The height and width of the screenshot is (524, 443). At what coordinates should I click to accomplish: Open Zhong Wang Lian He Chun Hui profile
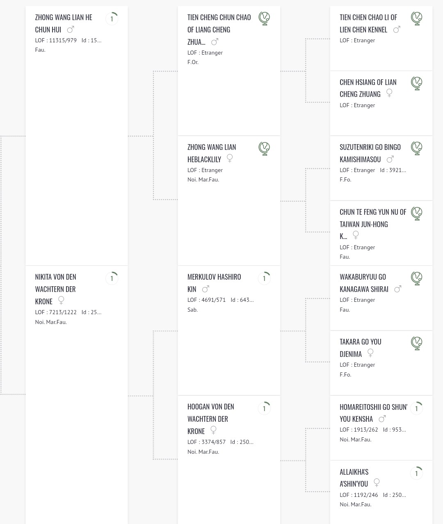(x=64, y=23)
